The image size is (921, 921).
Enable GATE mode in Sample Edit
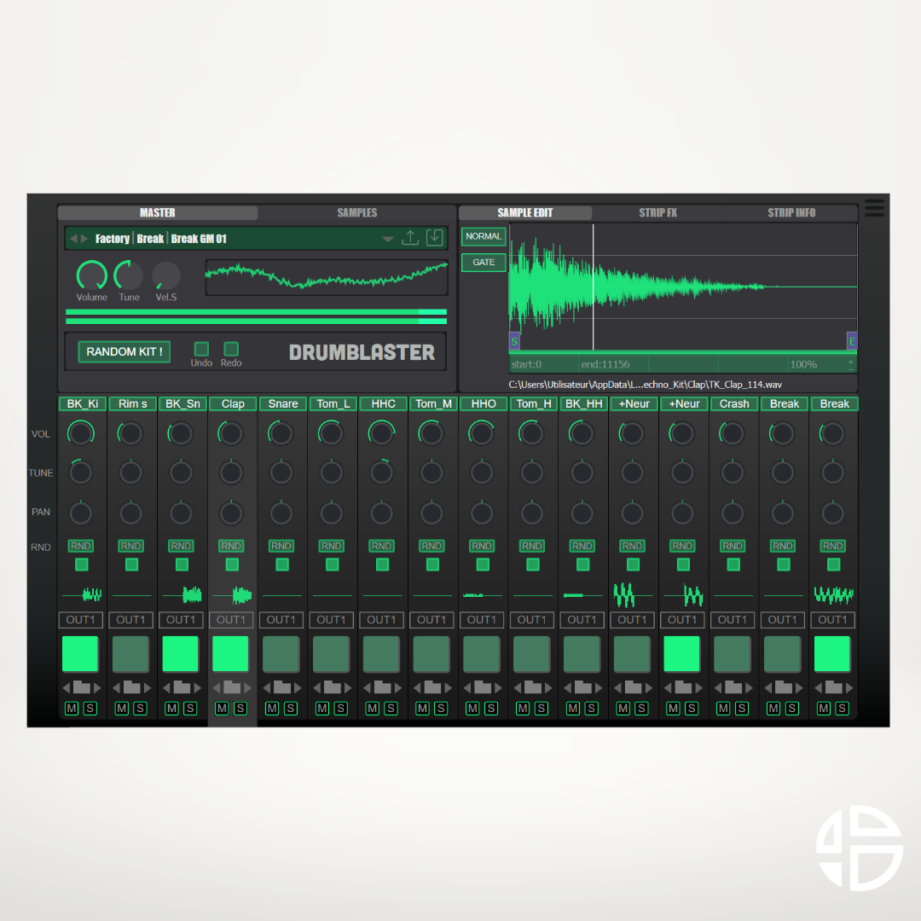pyautogui.click(x=483, y=262)
